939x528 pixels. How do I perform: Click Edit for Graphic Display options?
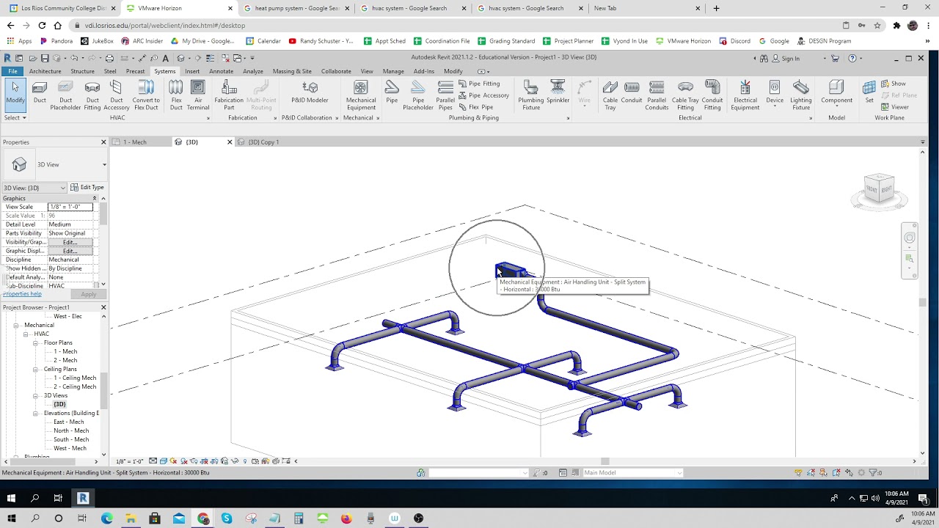[70, 251]
